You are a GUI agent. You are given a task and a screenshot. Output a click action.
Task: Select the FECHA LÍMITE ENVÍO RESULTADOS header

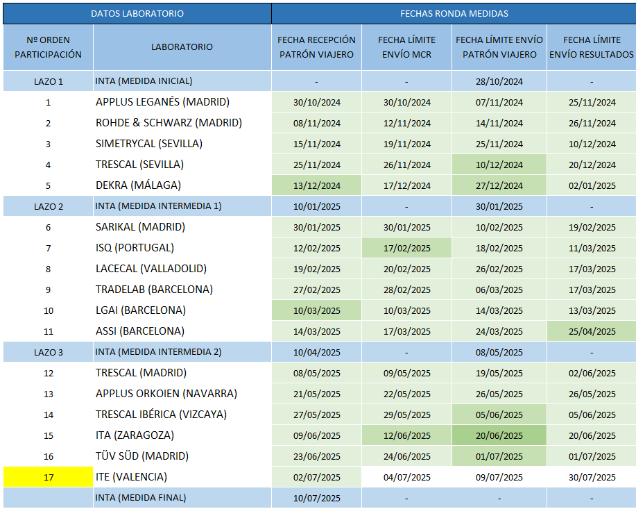click(592, 47)
